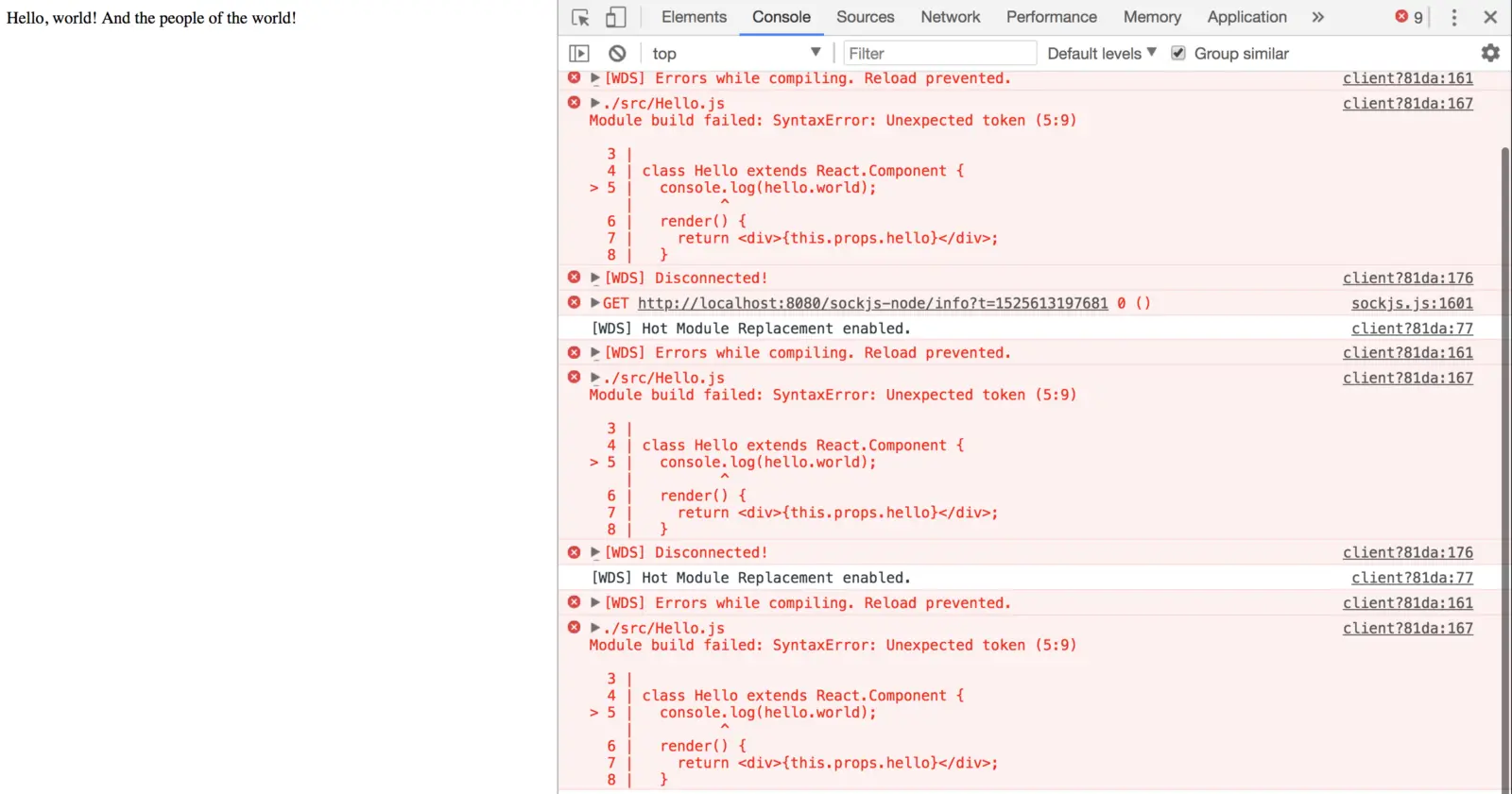The width and height of the screenshot is (1512, 794).
Task: Expand the GET sockjs-node request error
Action: [x=594, y=303]
